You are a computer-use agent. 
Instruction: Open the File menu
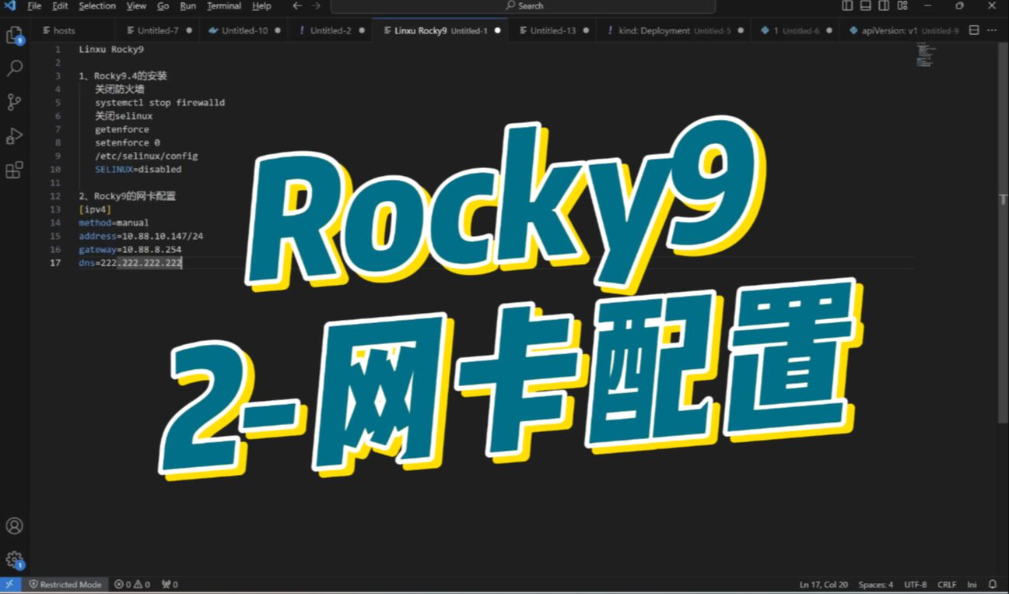point(34,5)
